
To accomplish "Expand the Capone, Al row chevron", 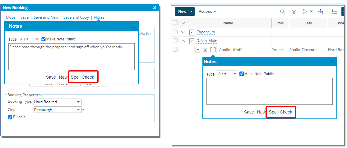I will [x=183, y=32].
